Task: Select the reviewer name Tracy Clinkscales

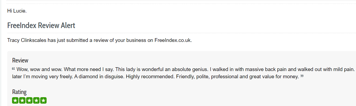Action: [27, 41]
